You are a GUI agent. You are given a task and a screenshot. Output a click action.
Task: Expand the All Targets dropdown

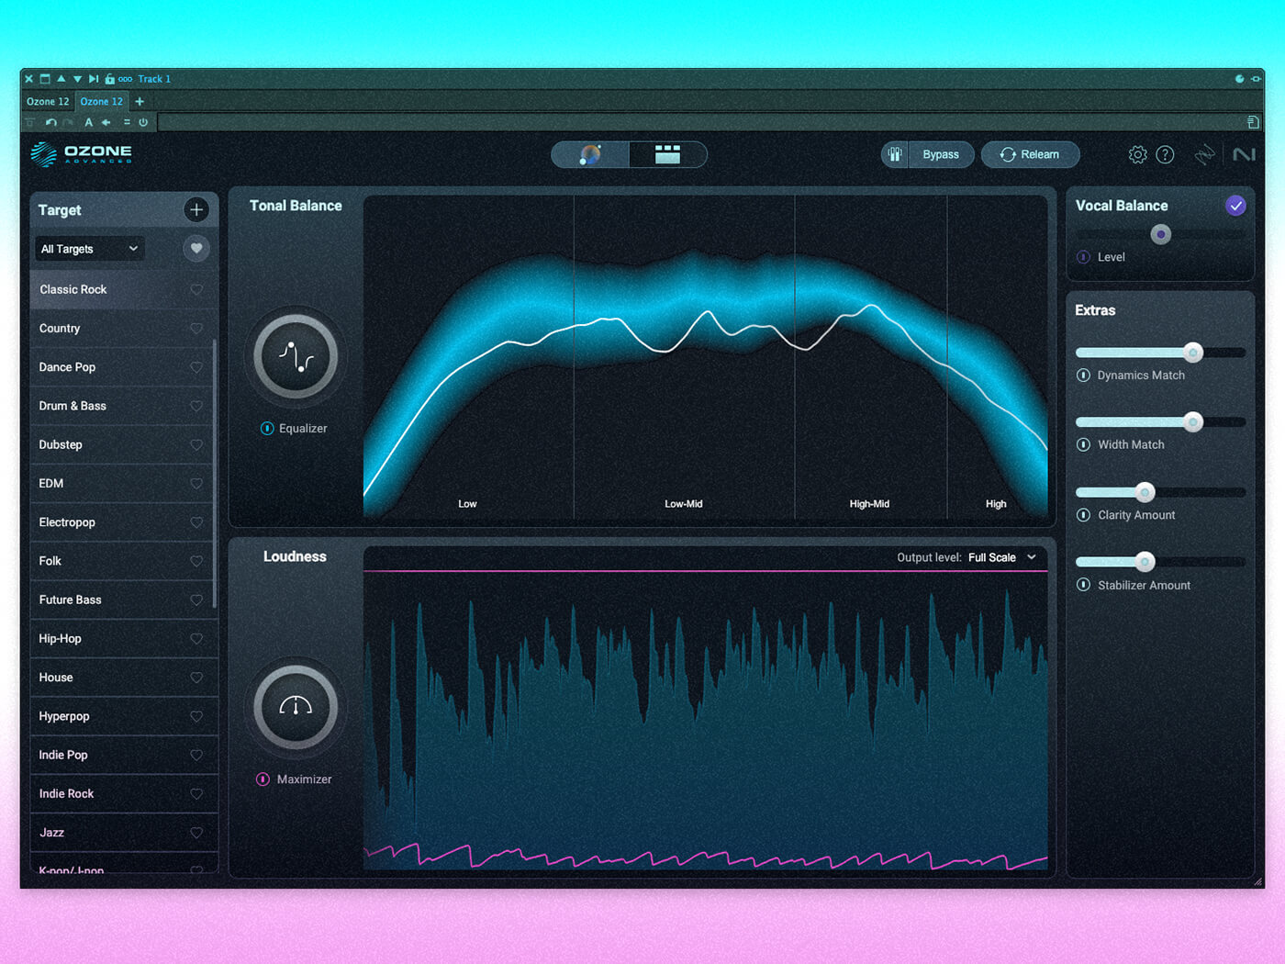pos(89,249)
